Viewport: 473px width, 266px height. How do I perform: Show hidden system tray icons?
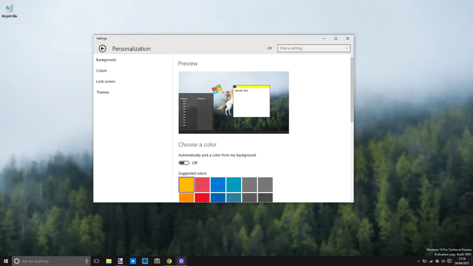tap(418, 261)
